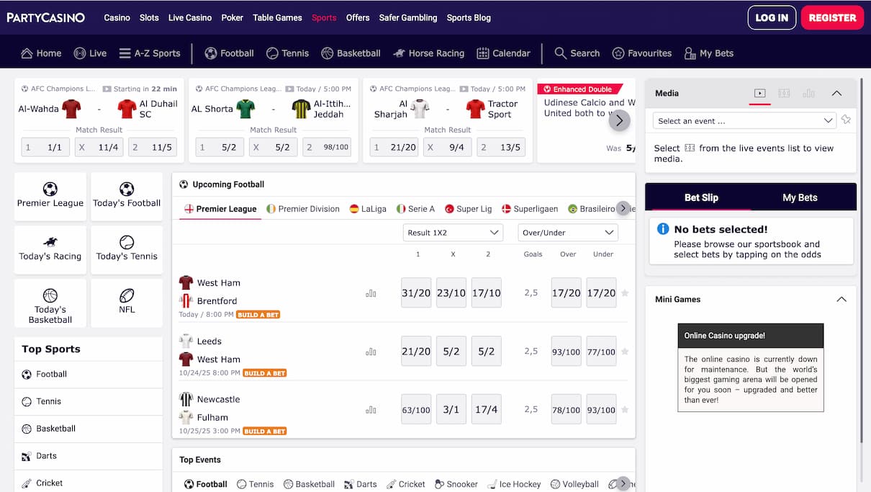Pin the media event with the pin icon

pyautogui.click(x=846, y=120)
